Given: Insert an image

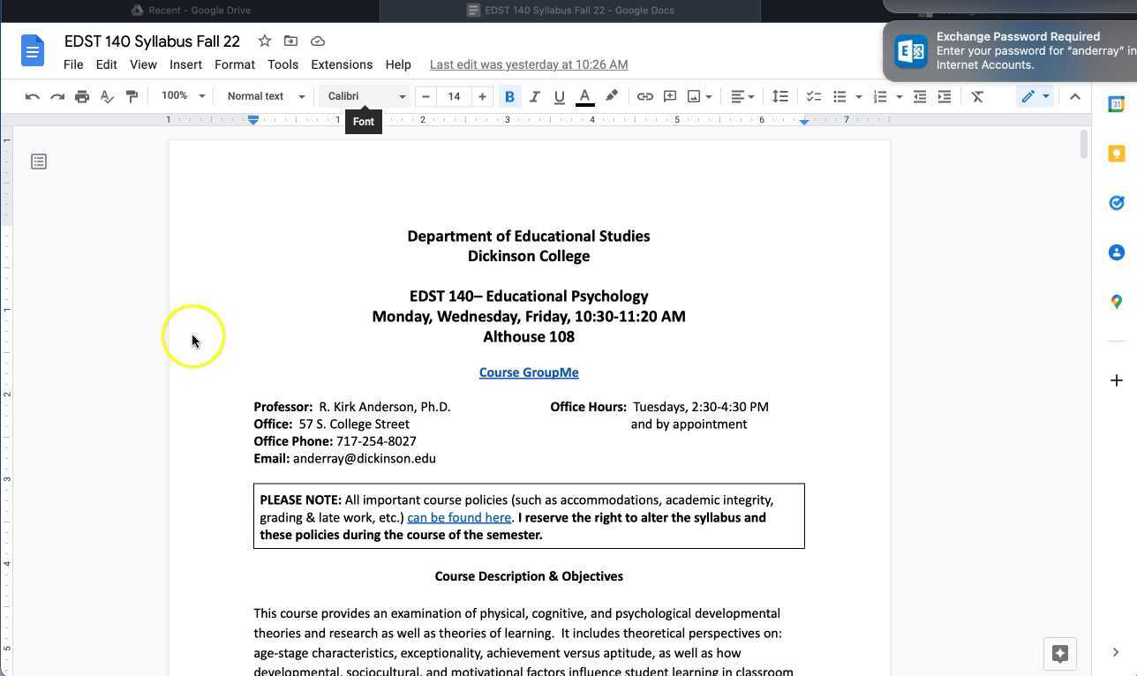Looking at the screenshot, I should pos(694,96).
